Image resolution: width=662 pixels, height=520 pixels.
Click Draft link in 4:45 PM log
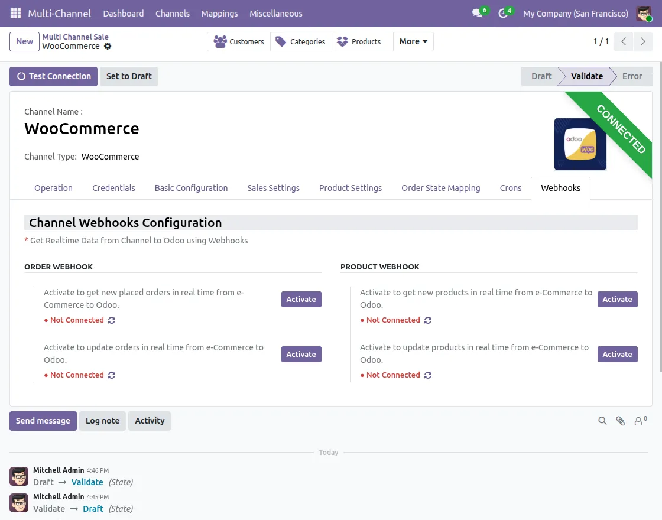tap(93, 509)
